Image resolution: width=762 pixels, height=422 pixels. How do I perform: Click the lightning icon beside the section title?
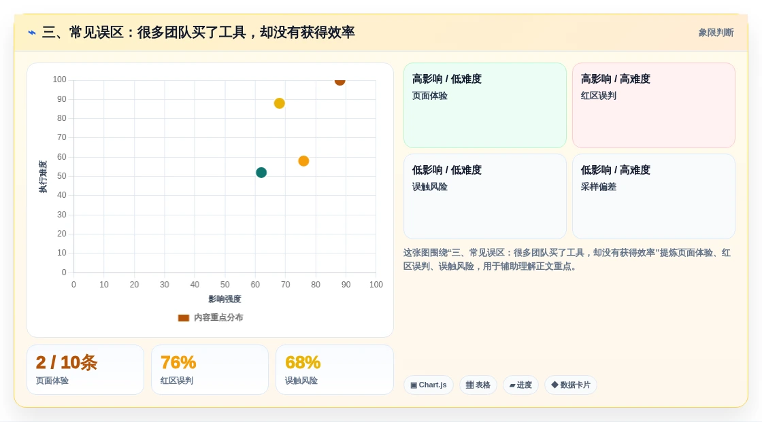(32, 33)
